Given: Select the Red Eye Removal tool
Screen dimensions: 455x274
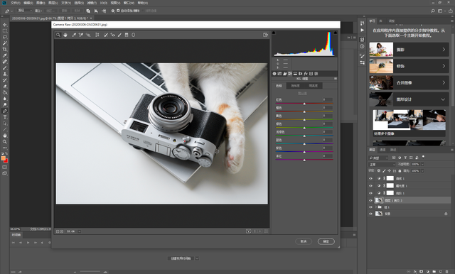Looking at the screenshot, I should pyautogui.click(x=113, y=35).
